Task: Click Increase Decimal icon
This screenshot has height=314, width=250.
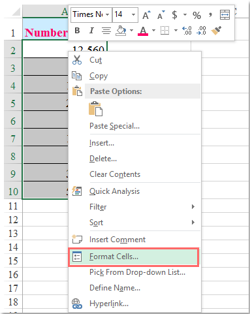Action: pyautogui.click(x=187, y=31)
